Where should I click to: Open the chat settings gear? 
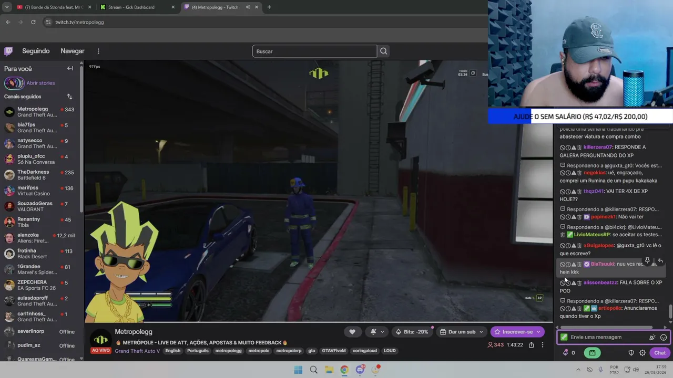642,353
